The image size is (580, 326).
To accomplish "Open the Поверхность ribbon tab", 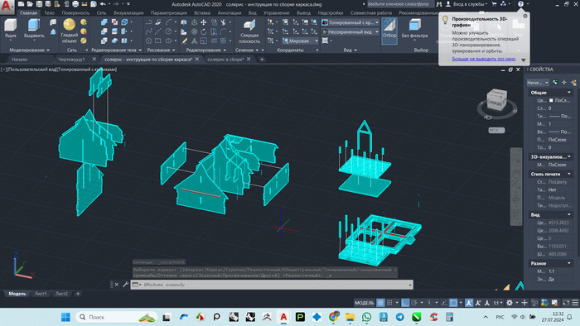I will click(75, 12).
